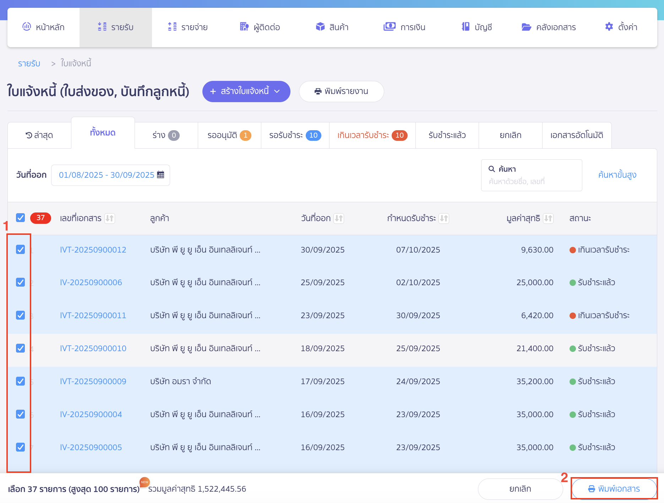Switch to the awaiting approval tab

coord(229,135)
